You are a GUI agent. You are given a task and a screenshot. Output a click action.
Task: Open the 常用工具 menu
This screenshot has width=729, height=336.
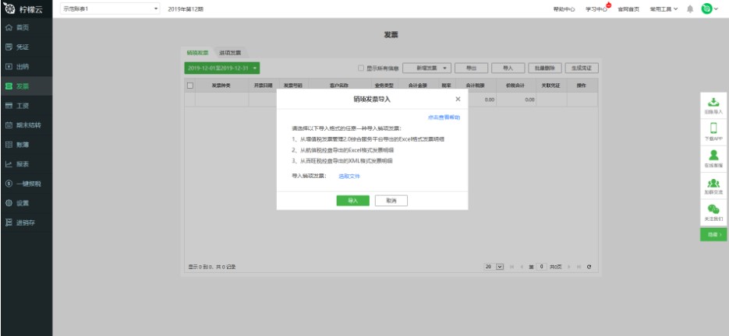pyautogui.click(x=664, y=9)
